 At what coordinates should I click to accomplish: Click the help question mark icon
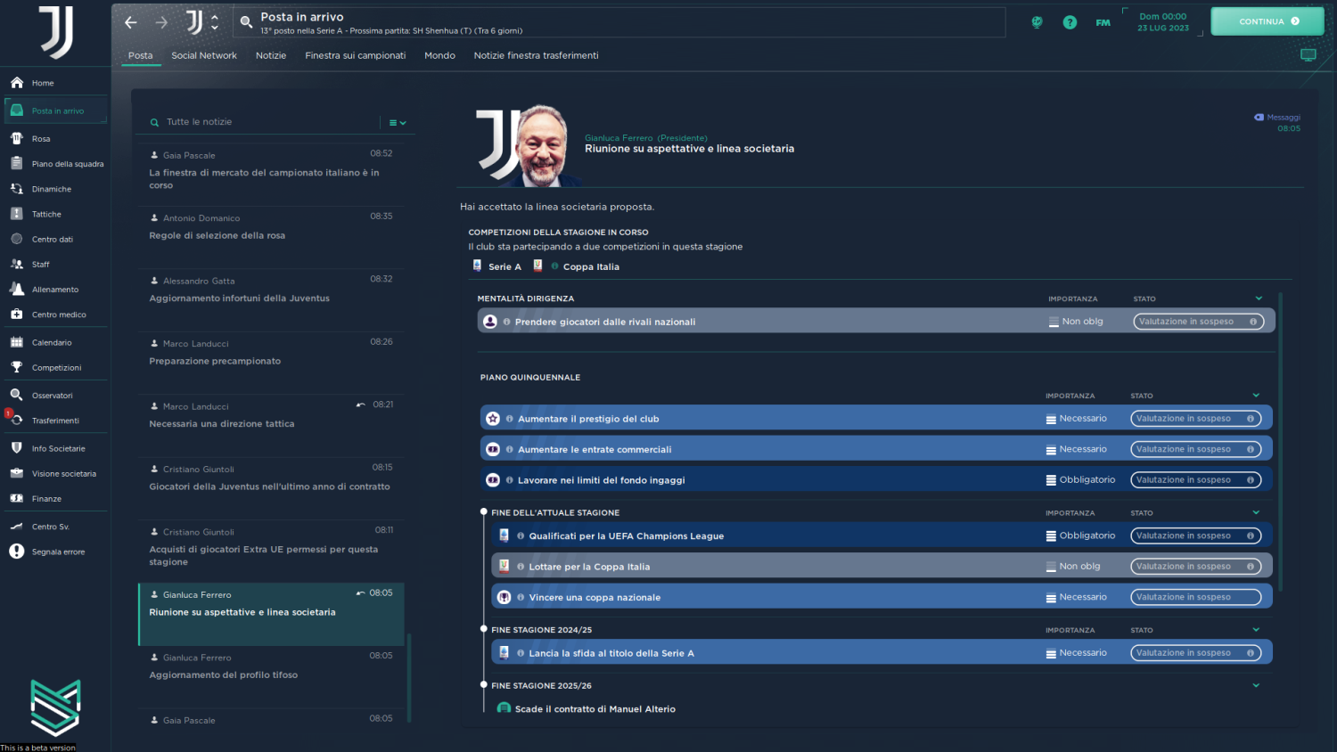coord(1070,22)
